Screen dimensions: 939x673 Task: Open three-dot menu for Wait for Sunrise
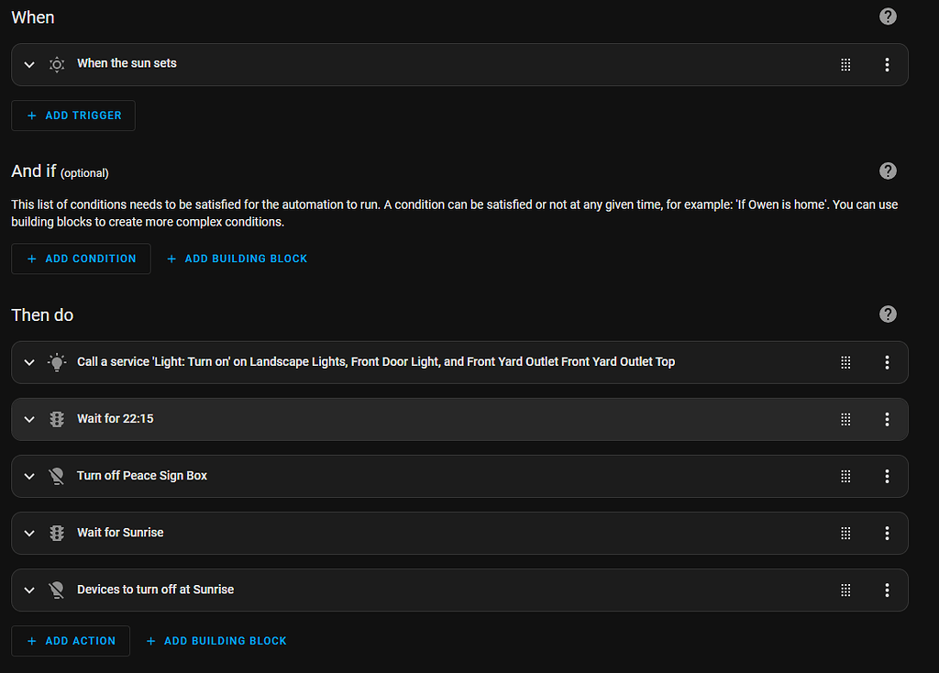point(887,533)
